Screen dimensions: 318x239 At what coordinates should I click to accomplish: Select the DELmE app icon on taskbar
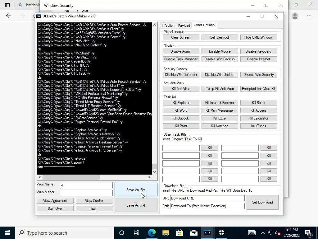tap(207, 233)
